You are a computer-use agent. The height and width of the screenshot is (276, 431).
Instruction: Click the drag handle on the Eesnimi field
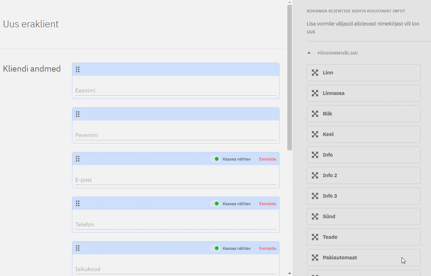tap(78, 69)
